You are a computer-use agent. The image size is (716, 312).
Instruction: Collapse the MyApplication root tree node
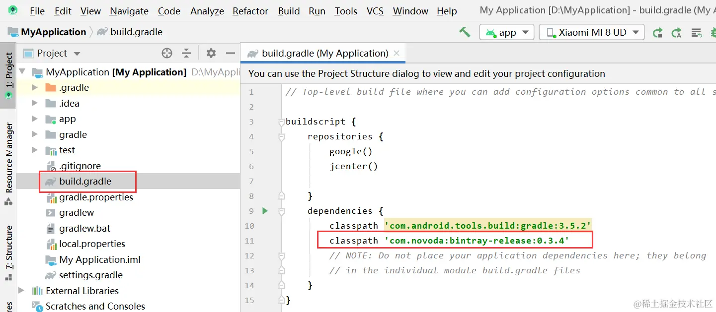click(x=22, y=72)
